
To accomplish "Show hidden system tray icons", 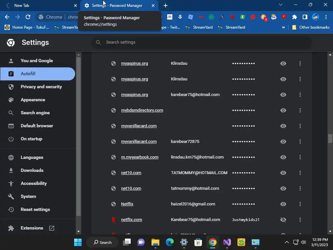I will click(287, 242).
